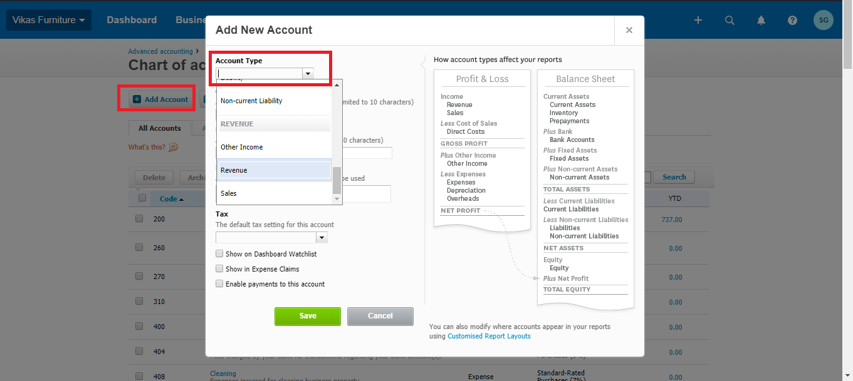This screenshot has height=381, width=853.
Task: Click the What's this speech bubble icon
Action: coord(173,147)
